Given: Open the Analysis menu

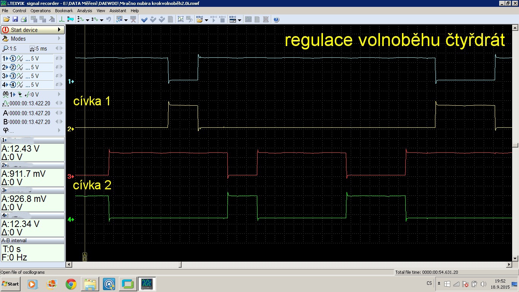Looking at the screenshot, I should [x=85, y=11].
